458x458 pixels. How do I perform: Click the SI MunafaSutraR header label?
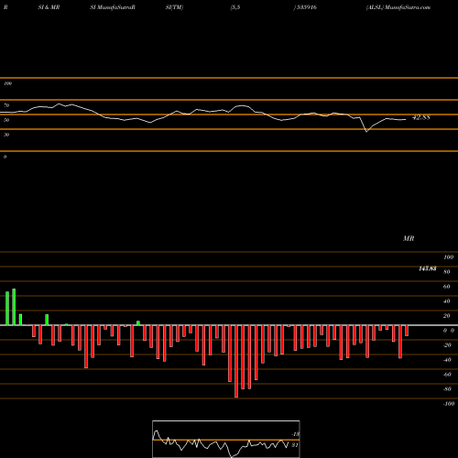pos(113,7)
